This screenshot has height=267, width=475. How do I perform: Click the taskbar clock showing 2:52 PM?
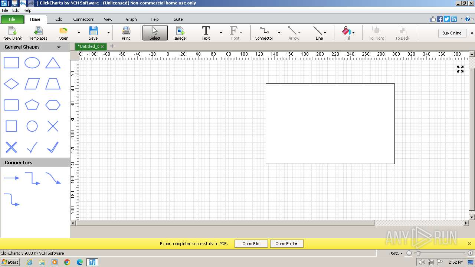point(456,262)
